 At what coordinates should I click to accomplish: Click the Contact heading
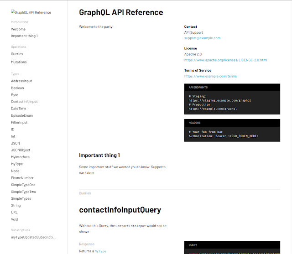point(191,26)
